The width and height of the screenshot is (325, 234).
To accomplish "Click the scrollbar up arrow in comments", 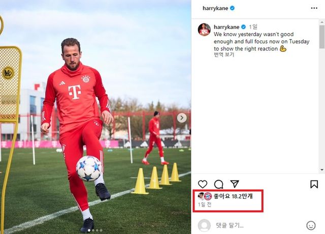I will (321, 22).
